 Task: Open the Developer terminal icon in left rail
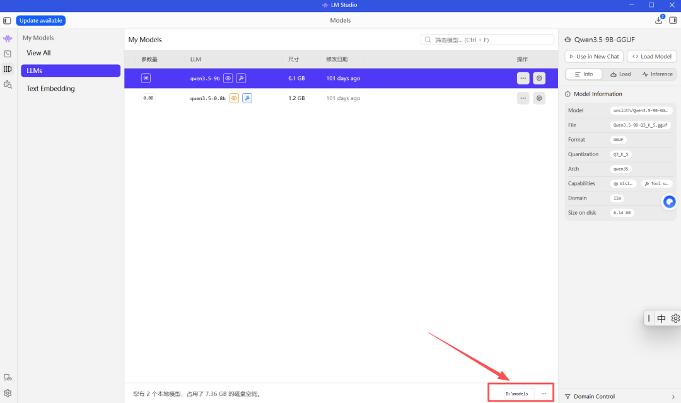click(x=8, y=54)
